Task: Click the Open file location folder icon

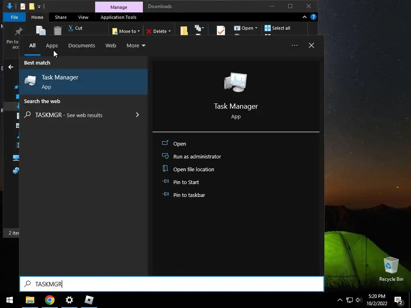Action: [x=165, y=168]
